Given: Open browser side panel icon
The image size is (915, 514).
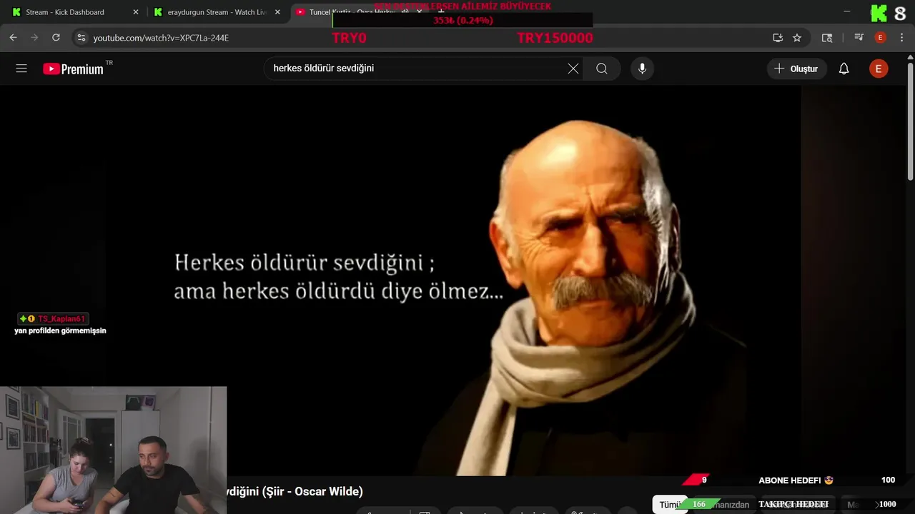Looking at the screenshot, I should pyautogui.click(x=827, y=38).
